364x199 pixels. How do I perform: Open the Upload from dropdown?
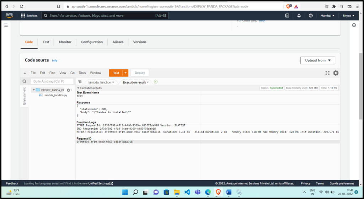pyautogui.click(x=317, y=61)
